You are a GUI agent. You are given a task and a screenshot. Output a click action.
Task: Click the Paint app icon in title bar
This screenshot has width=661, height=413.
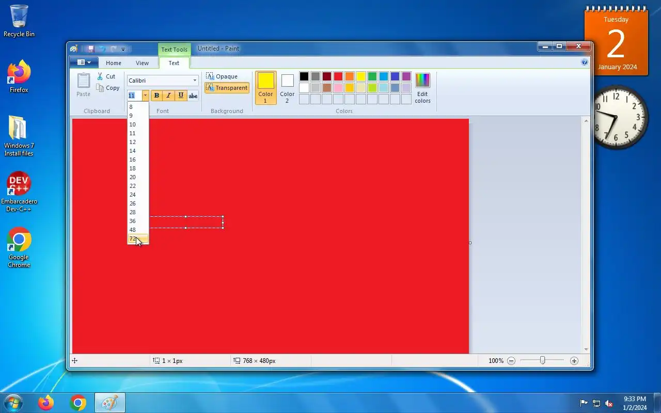74,49
